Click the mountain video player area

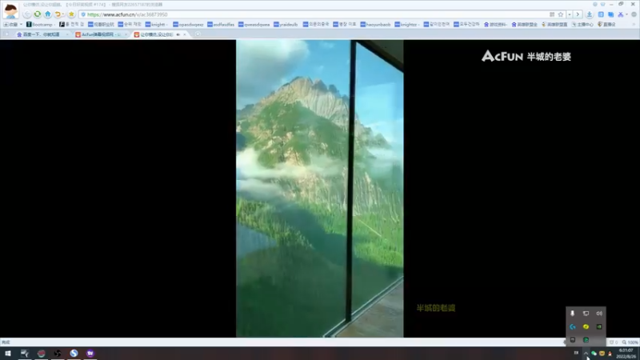coord(319,188)
